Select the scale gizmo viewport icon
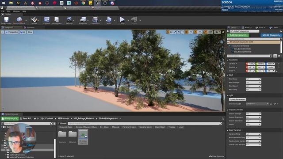283x159 pixels. click(x=175, y=32)
